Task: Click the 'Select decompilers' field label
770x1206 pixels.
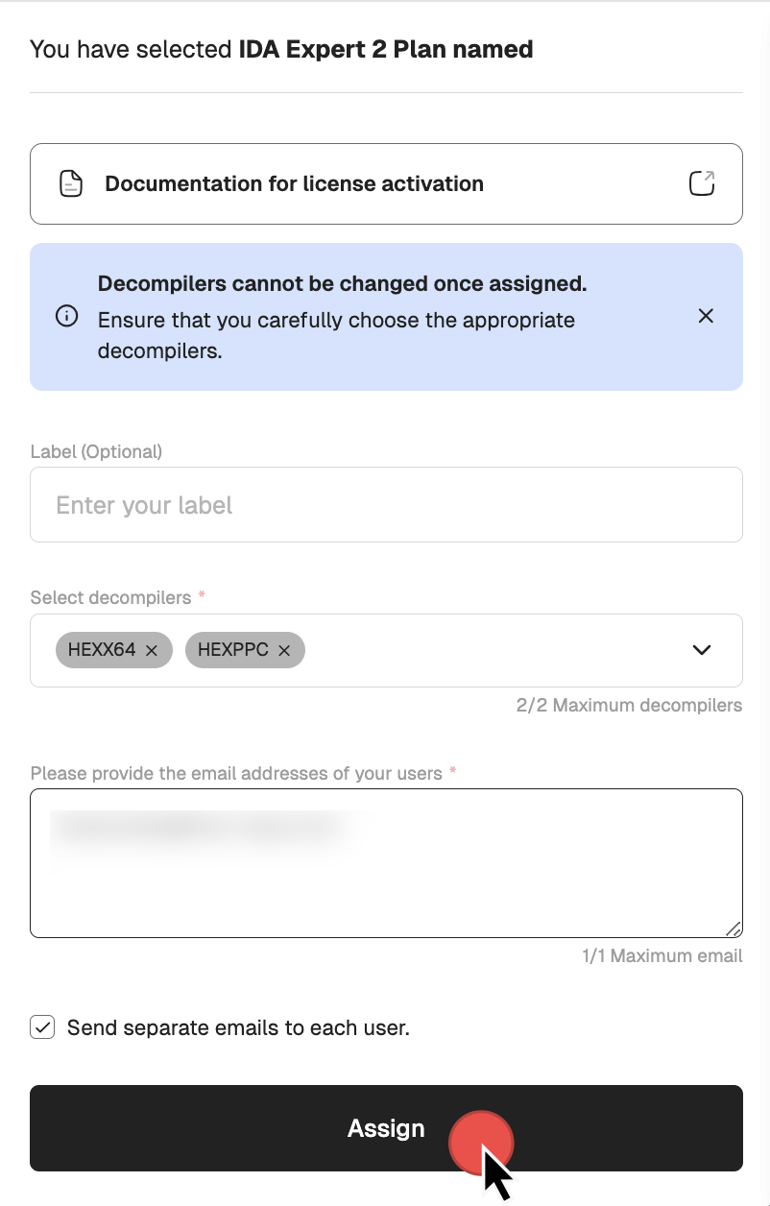Action: click(x=111, y=597)
